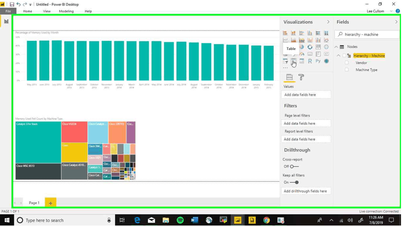Select the ArcGIS Maps visual
This screenshot has width=402, height=226.
pos(326,61)
